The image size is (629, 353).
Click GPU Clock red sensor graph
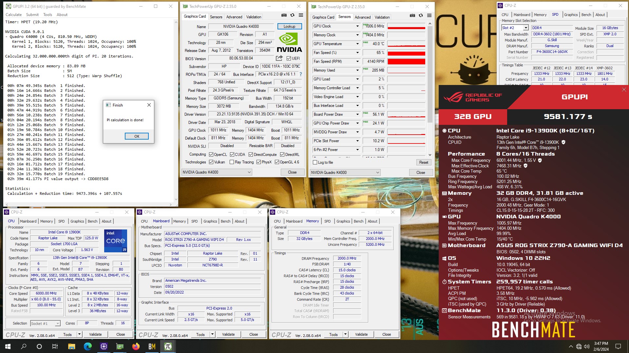(x=406, y=26)
